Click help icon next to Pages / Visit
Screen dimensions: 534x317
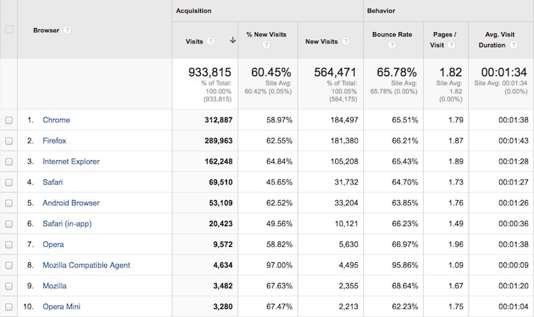click(x=451, y=45)
